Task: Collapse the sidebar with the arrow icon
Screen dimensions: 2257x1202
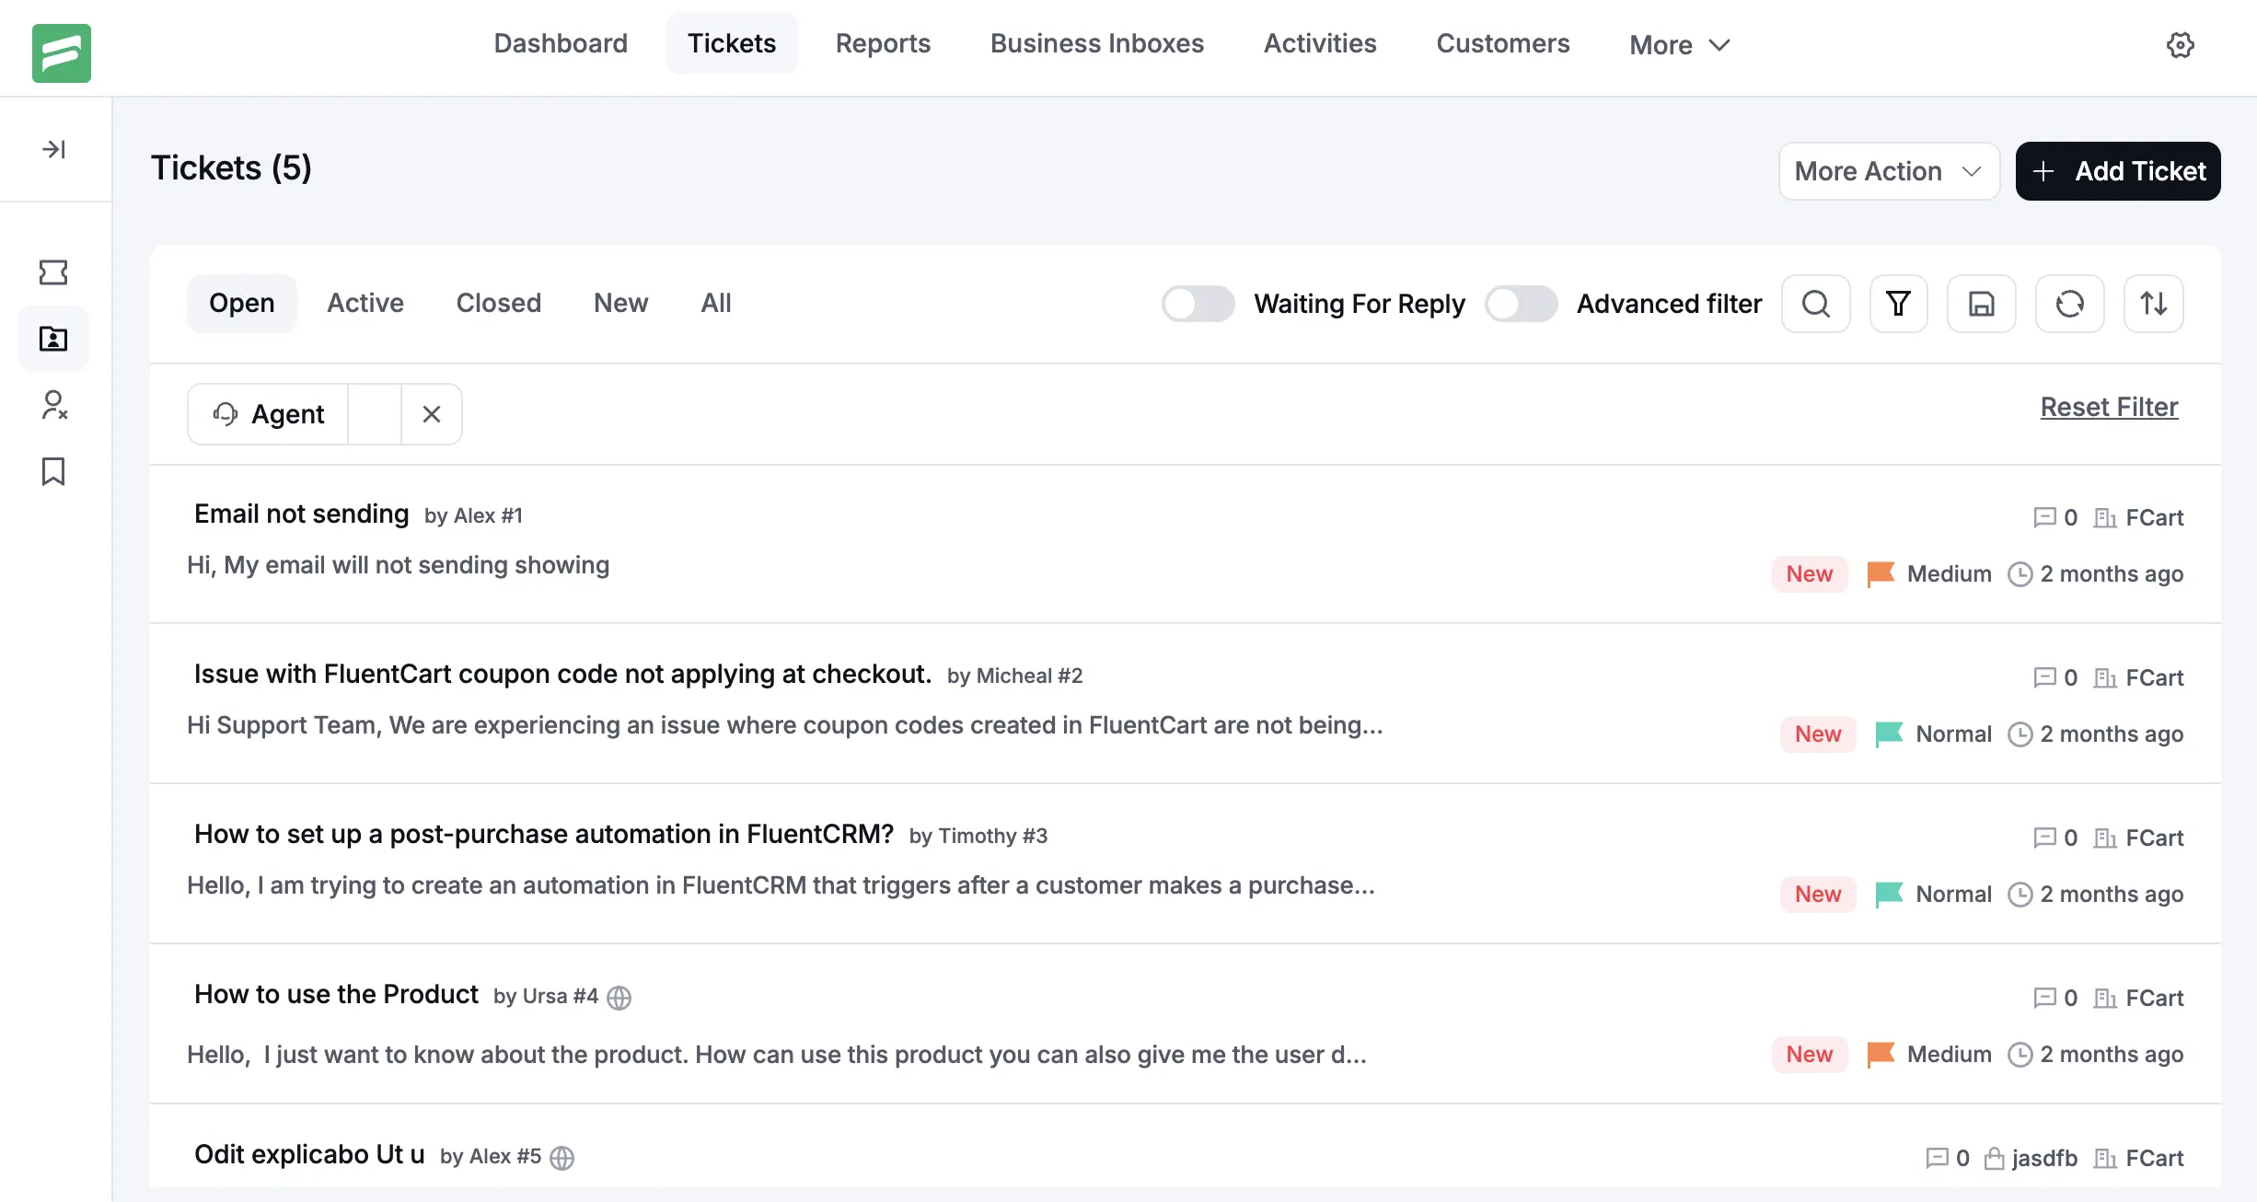Action: tap(53, 148)
